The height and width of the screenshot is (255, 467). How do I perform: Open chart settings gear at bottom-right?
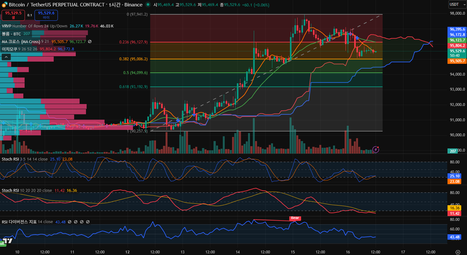458,252
